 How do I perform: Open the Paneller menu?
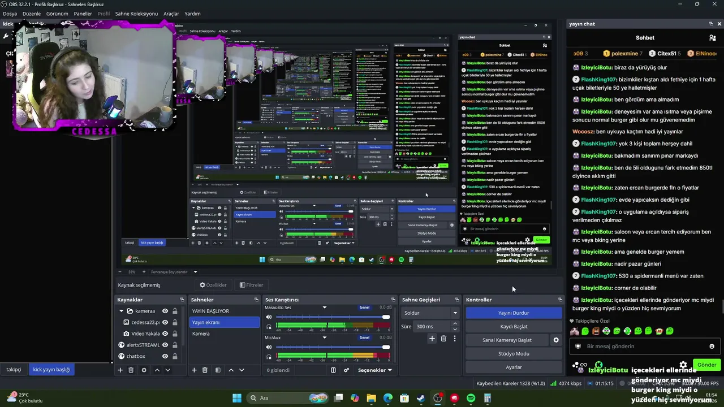pos(83,14)
